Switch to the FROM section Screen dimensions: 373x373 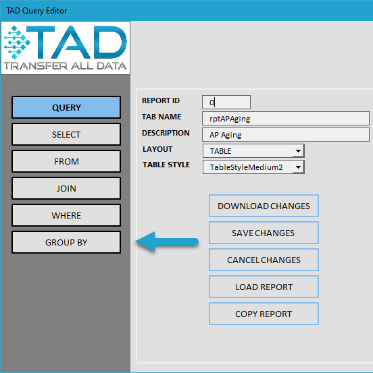[x=66, y=161]
